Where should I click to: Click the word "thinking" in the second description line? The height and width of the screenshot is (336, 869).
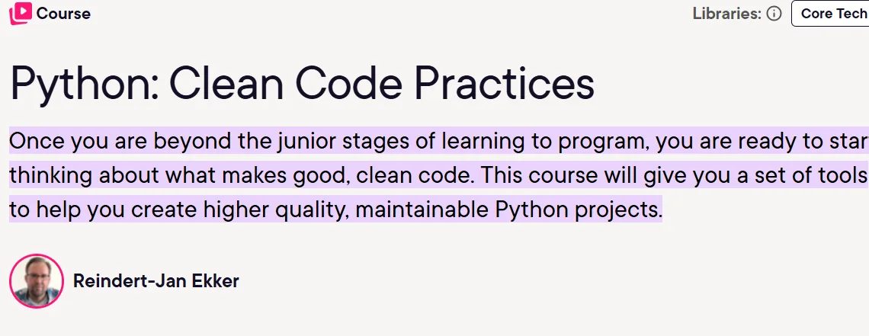50,177
